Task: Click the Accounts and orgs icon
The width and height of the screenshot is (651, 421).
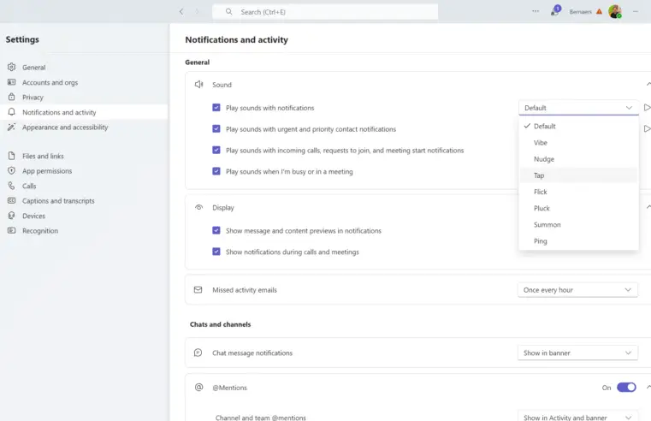Action: pos(12,82)
